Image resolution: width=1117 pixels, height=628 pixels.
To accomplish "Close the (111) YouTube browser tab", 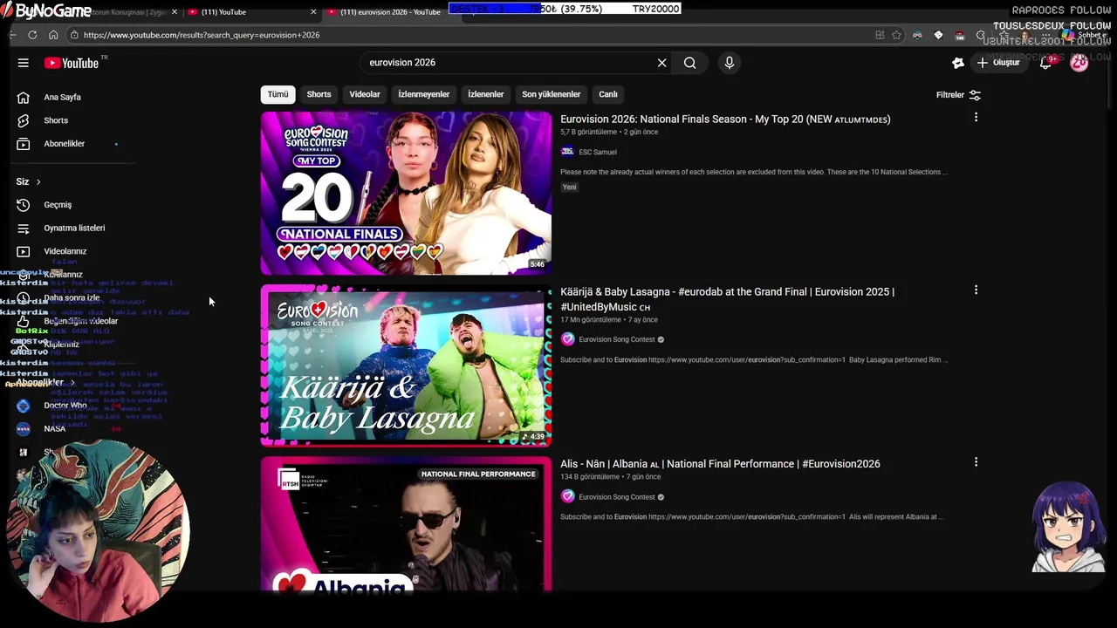I will [313, 12].
